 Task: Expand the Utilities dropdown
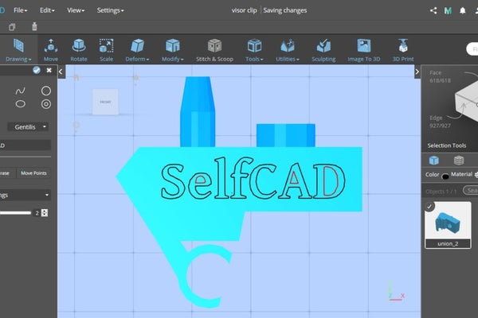click(x=285, y=51)
